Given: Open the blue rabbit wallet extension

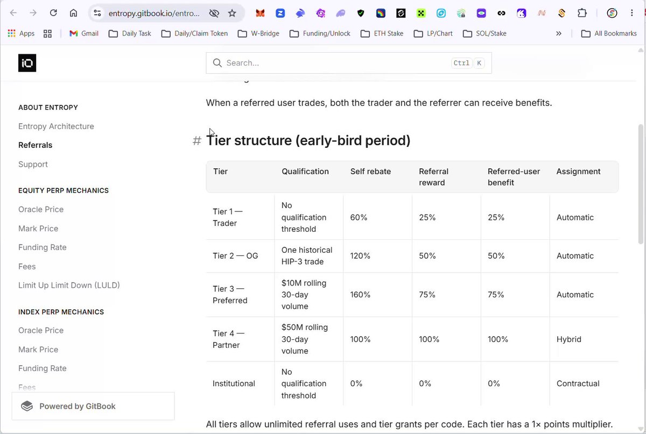Looking at the screenshot, I should point(300,13).
